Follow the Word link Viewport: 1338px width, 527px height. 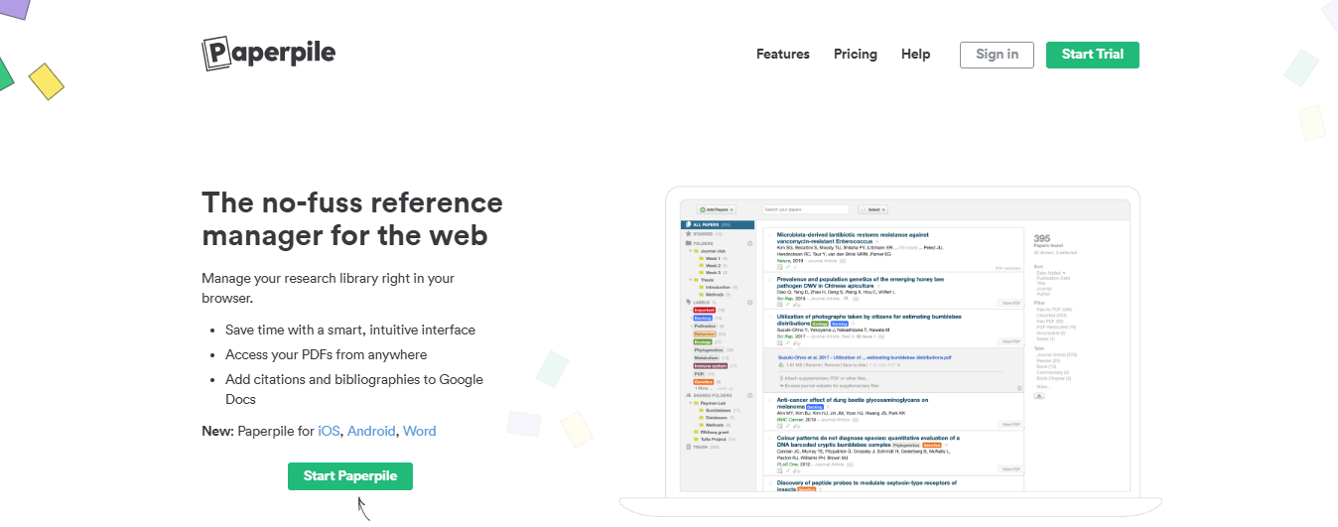[420, 432]
